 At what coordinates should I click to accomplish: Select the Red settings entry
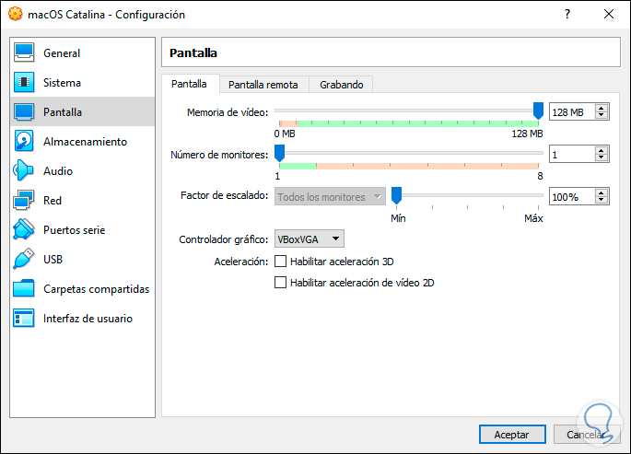coord(83,200)
